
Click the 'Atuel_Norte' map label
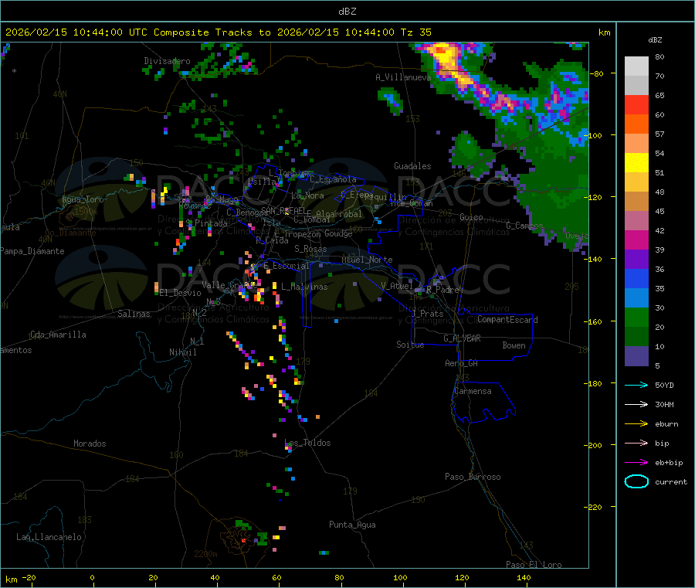[367, 260]
